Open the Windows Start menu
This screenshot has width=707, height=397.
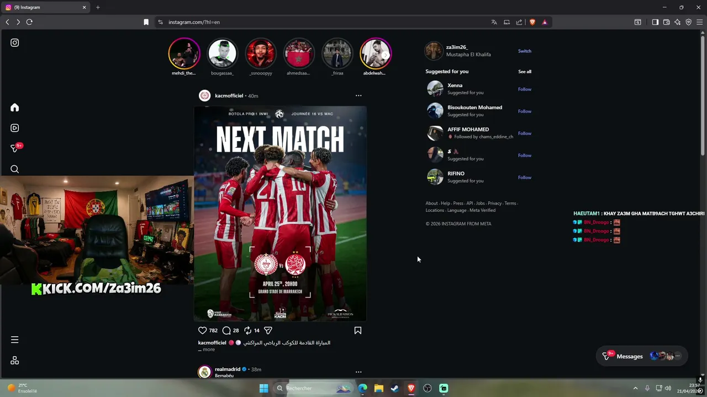tap(263, 388)
